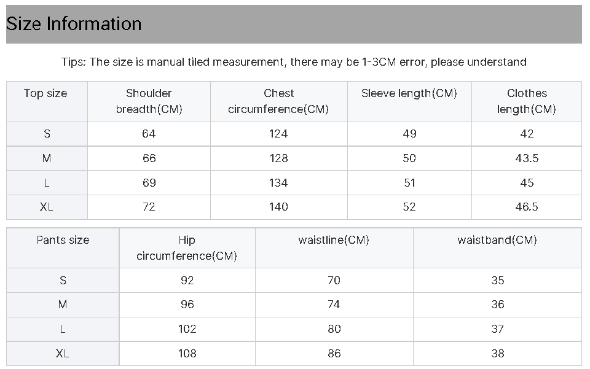
Task: Click the chest circumference value 140
Action: coord(279,207)
